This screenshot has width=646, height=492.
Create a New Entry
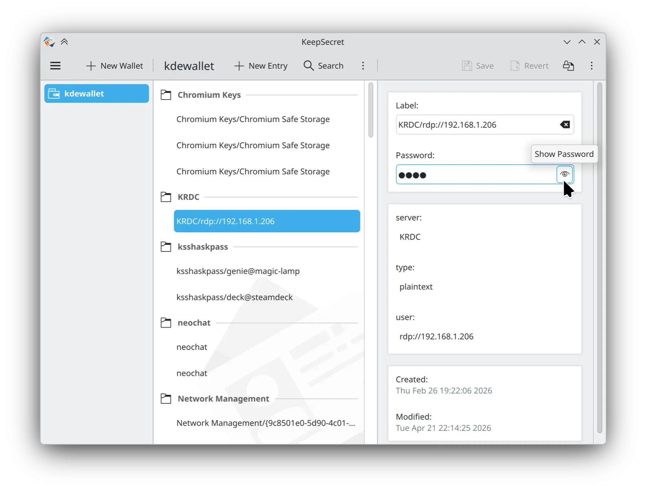pyautogui.click(x=261, y=66)
